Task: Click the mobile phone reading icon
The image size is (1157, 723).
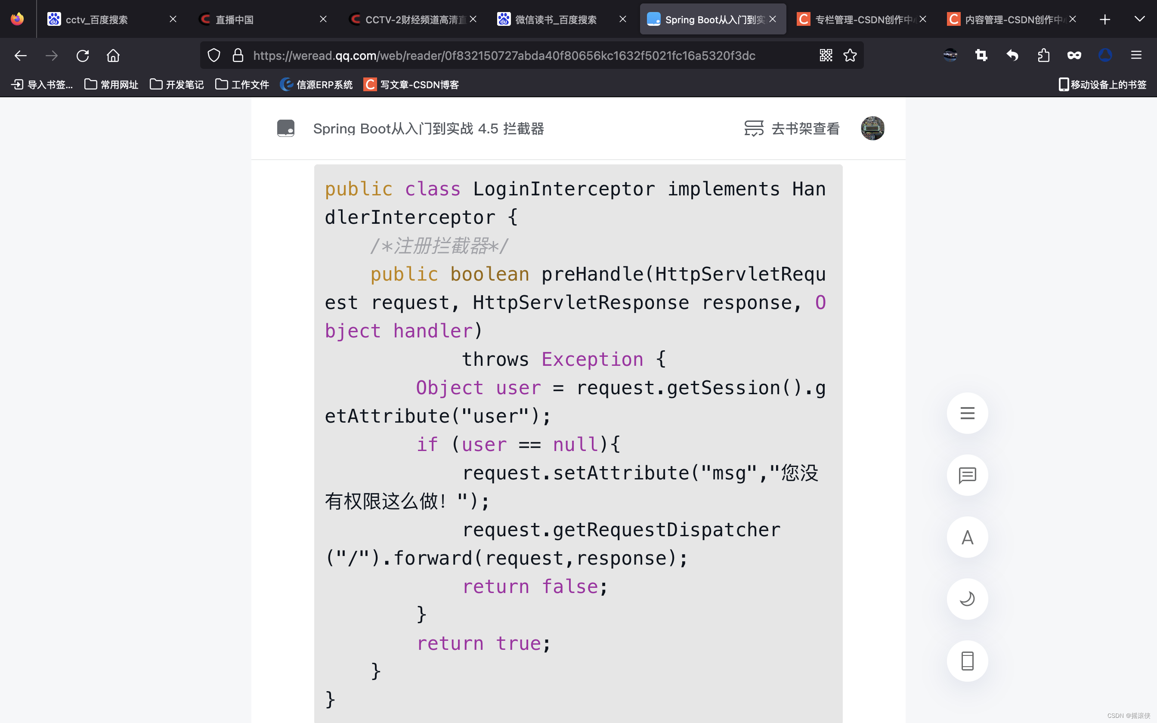Action: click(967, 661)
